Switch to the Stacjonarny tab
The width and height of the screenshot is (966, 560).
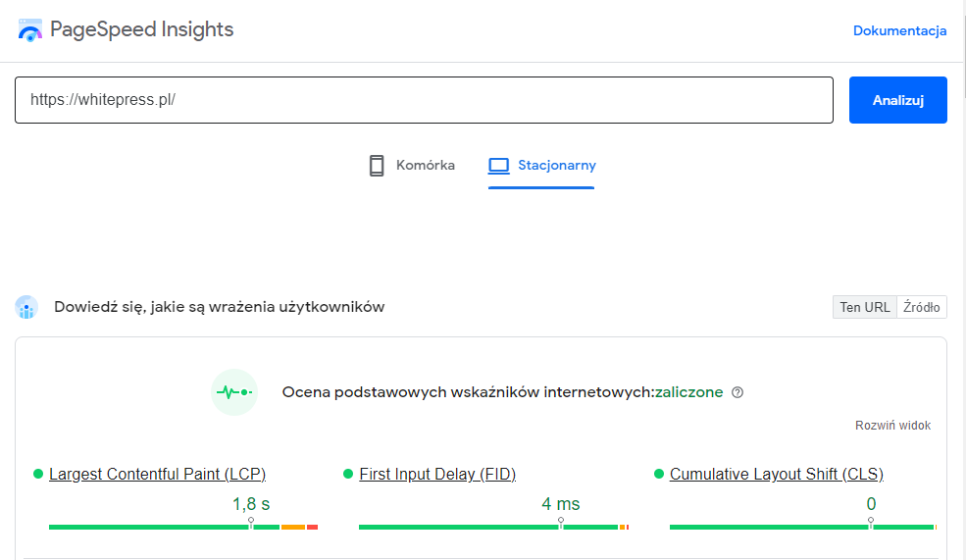[x=541, y=166]
